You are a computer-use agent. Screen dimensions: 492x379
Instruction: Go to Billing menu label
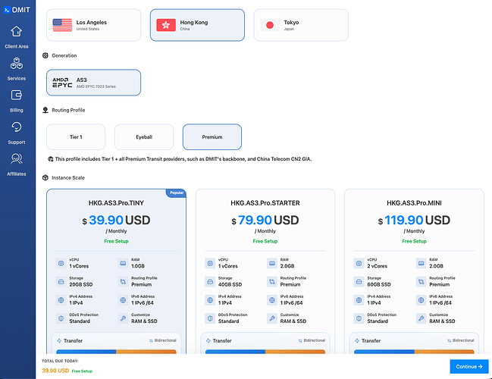pos(17,110)
